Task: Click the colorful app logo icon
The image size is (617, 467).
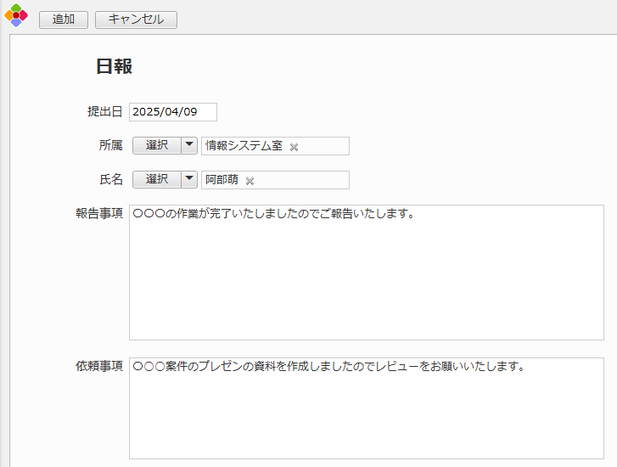Action: pyautogui.click(x=16, y=15)
